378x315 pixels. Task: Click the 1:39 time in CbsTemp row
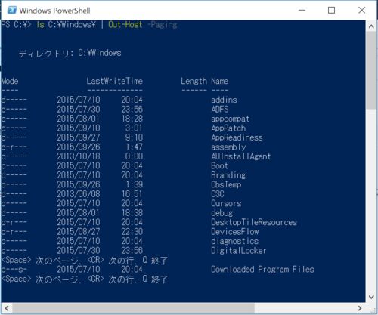(x=135, y=184)
